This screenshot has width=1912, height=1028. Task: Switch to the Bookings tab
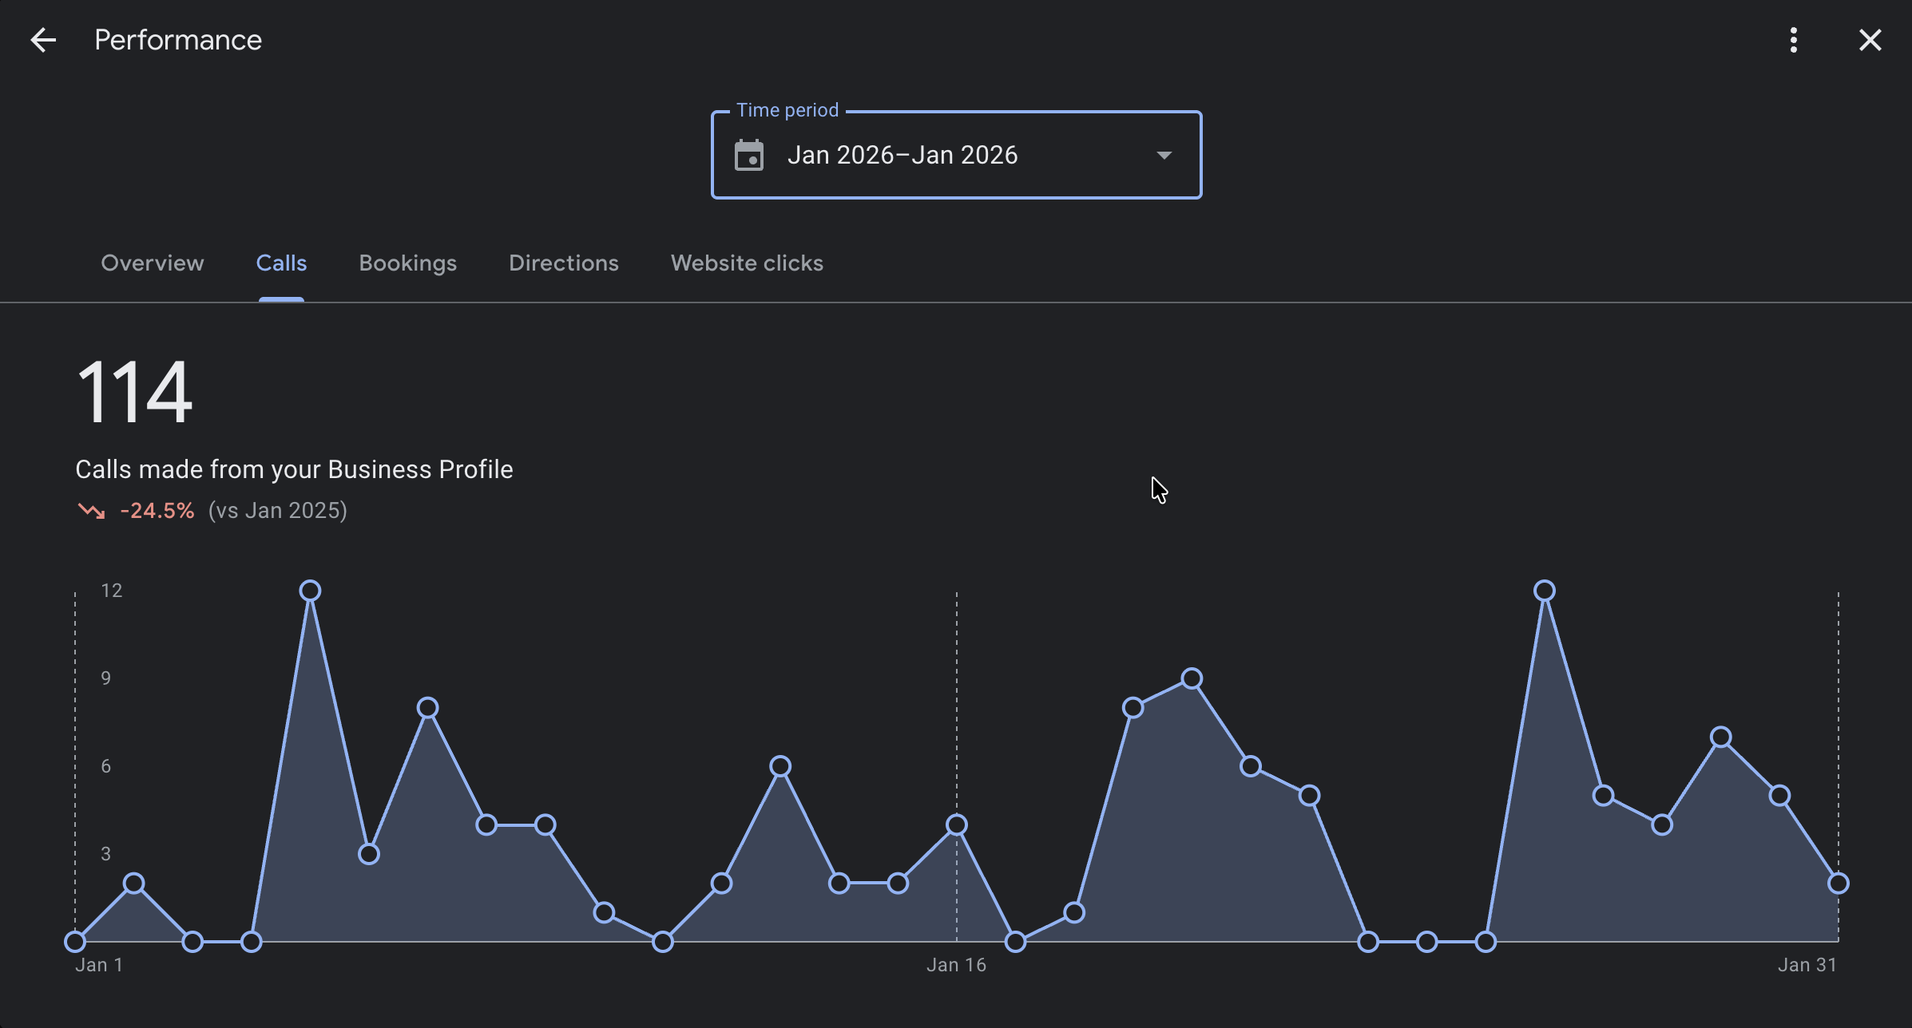(407, 263)
